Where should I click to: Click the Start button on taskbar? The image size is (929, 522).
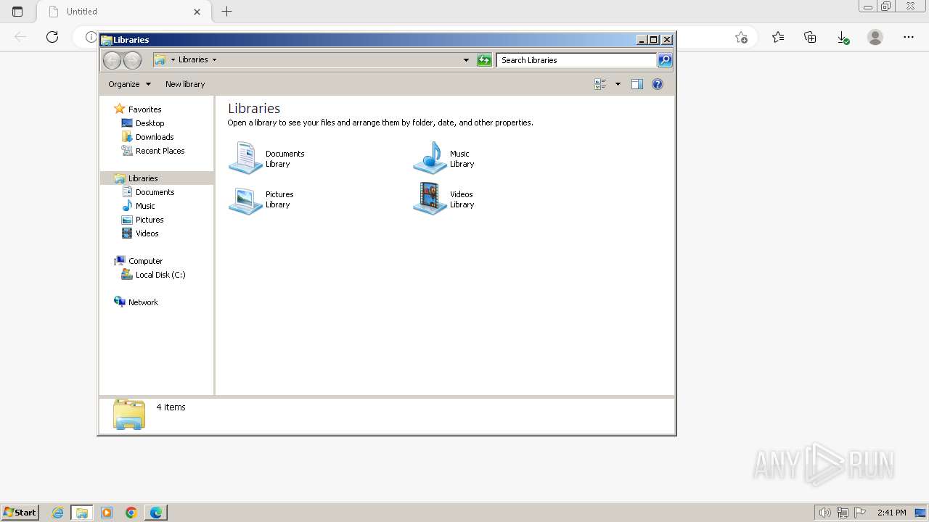[x=20, y=513]
